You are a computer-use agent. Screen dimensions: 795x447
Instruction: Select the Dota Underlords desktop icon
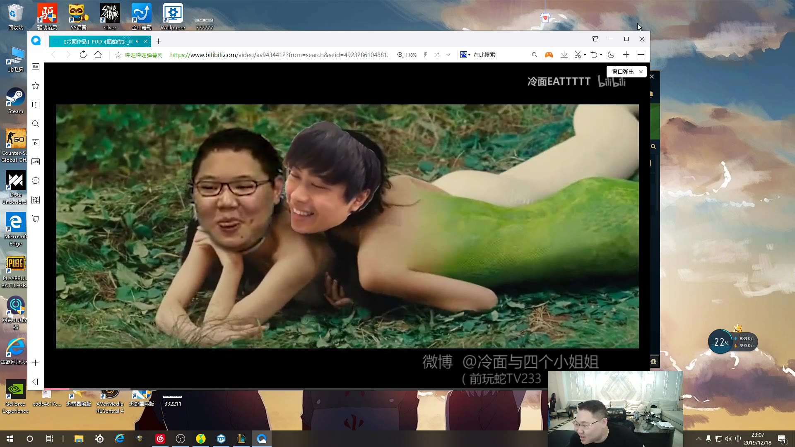click(15, 187)
